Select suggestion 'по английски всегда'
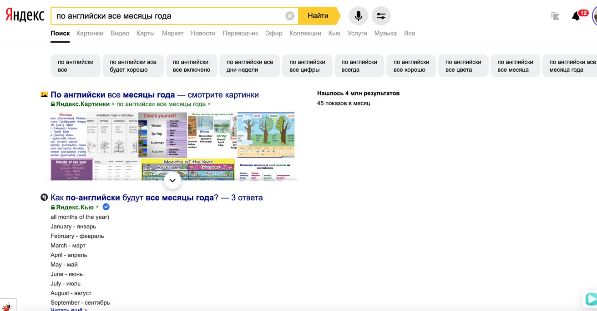 pos(359,66)
